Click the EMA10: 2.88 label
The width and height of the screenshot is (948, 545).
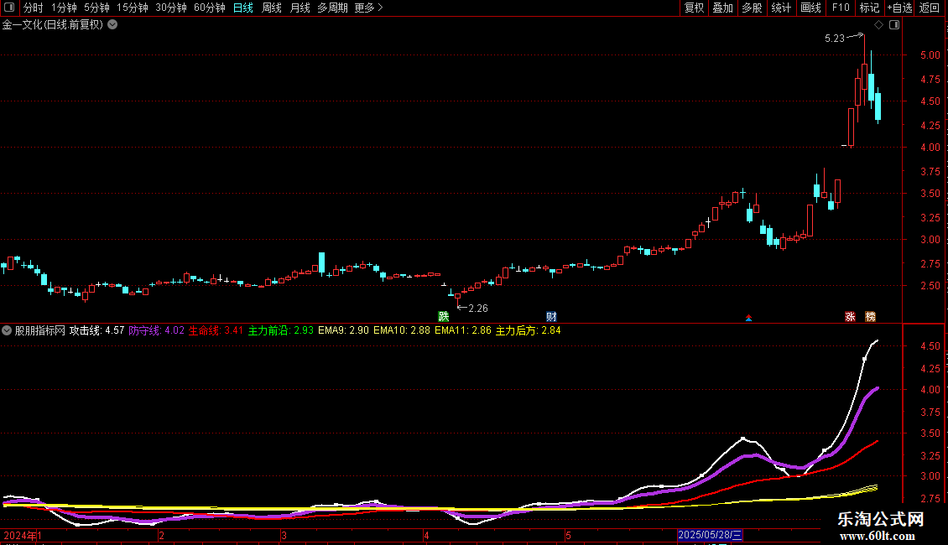pos(402,330)
